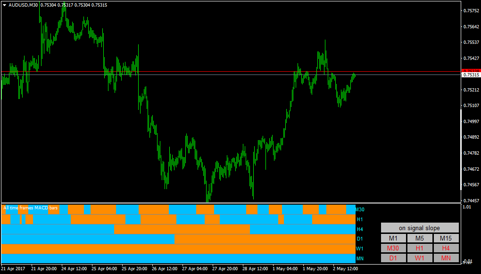Toggle the M15 timeframe button
This screenshot has height=274, width=481.
pyautogui.click(x=446, y=238)
